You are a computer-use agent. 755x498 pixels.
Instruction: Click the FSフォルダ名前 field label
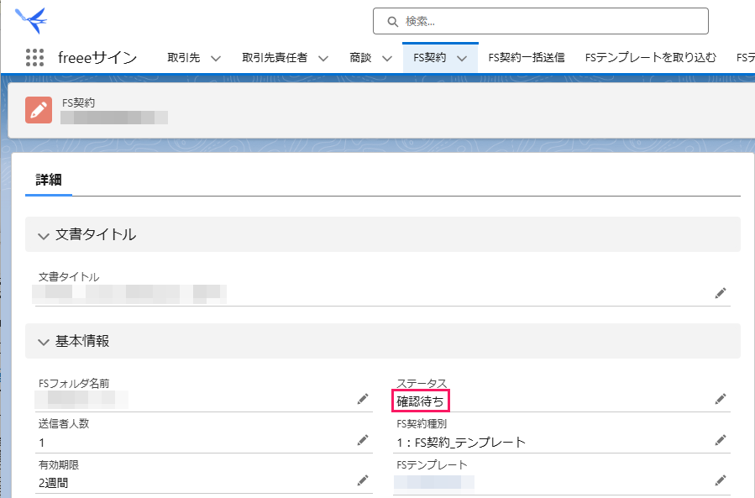pyautogui.click(x=74, y=384)
